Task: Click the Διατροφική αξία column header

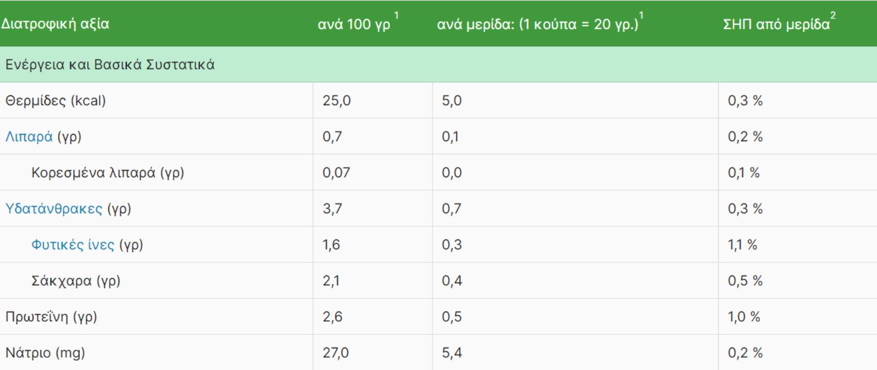Action: point(55,24)
